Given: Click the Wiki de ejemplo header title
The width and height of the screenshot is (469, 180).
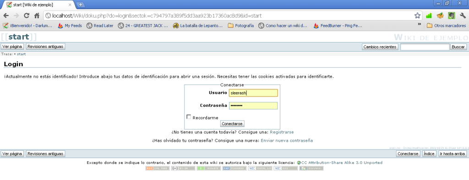Looking at the screenshot, I should tap(431, 37).
